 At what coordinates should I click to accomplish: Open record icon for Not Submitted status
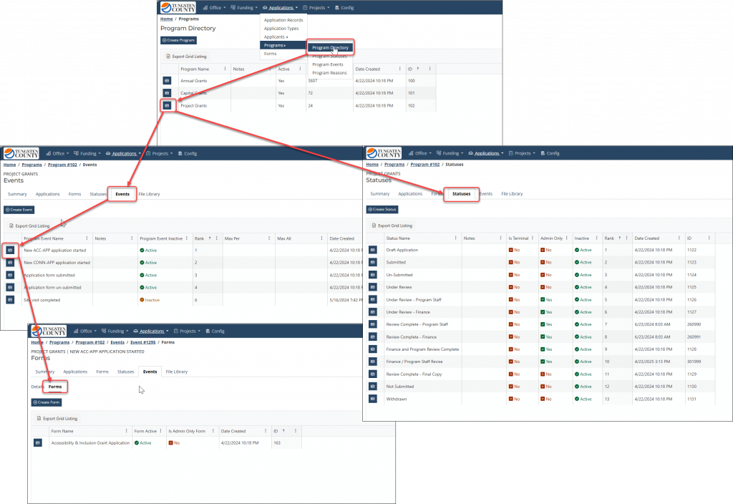[372, 386]
